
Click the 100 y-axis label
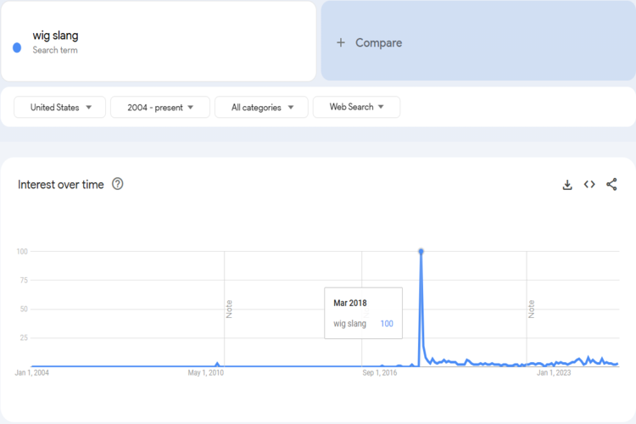pyautogui.click(x=22, y=252)
